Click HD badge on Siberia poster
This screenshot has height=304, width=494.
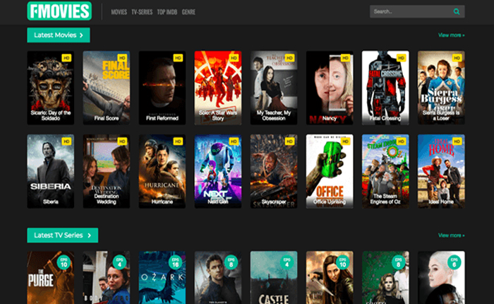[x=66, y=141]
